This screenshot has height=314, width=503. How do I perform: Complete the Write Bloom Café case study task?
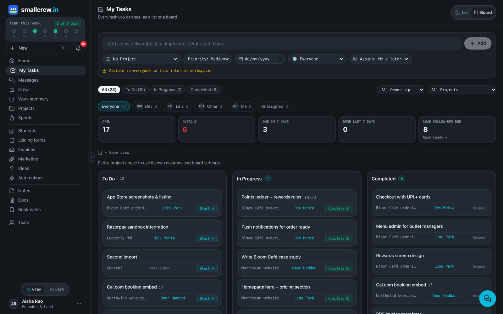point(339,268)
